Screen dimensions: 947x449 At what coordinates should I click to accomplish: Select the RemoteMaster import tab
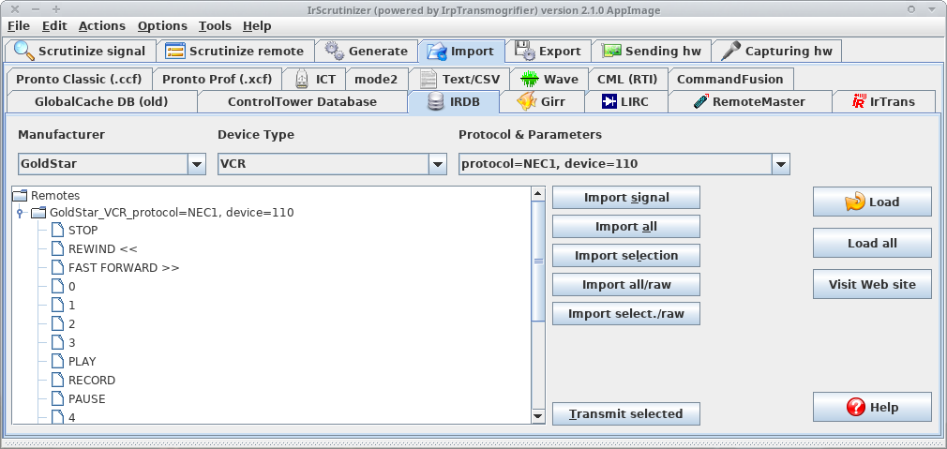748,101
